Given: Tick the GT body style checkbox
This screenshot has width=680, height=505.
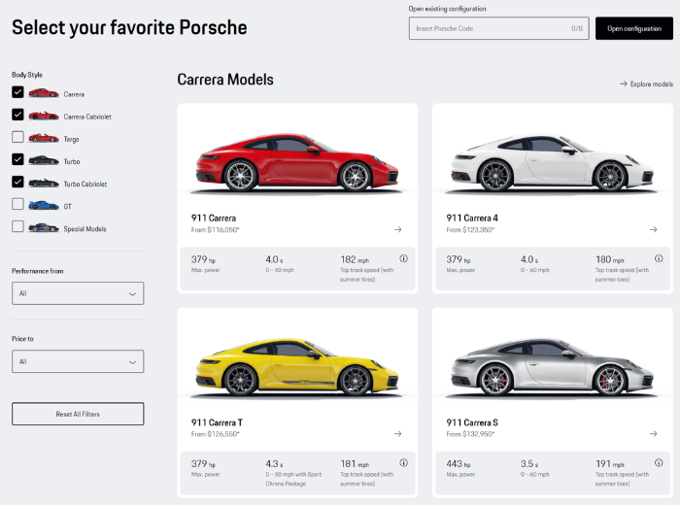Looking at the screenshot, I should coord(17,204).
